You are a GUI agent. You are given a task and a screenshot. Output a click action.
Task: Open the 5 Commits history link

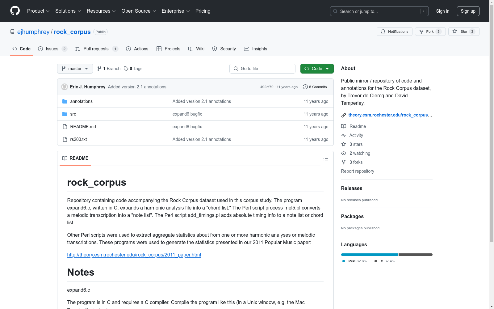(x=315, y=87)
